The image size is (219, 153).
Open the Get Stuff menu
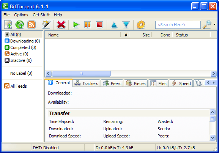point(41,15)
